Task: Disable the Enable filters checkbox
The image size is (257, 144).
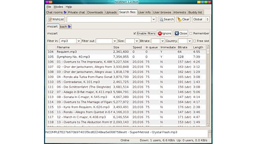Action: point(135,33)
